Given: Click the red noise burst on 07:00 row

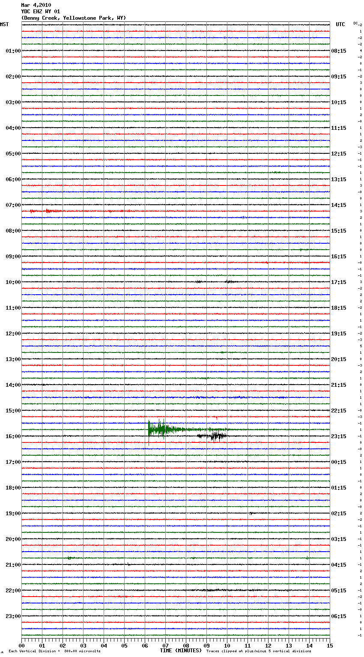Looking at the screenshot, I should pyautogui.click(x=45, y=211).
